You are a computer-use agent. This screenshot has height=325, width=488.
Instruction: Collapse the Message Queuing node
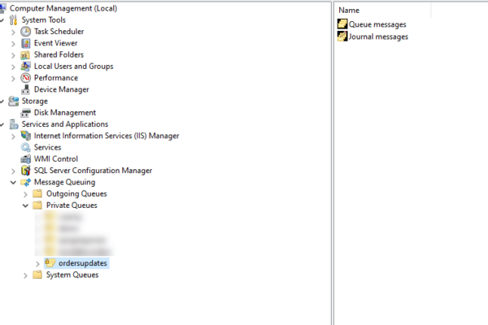13,183
